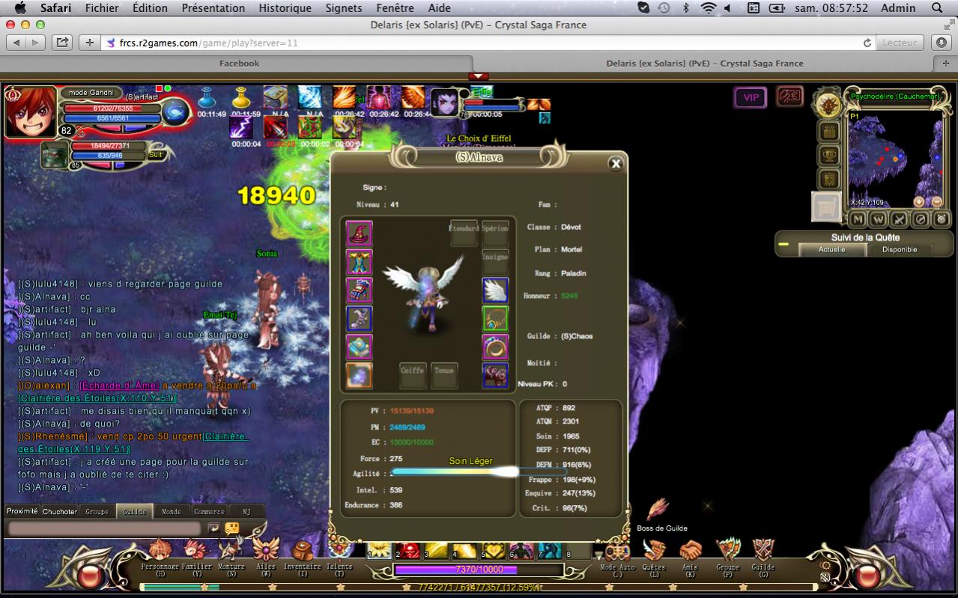Click the VIP badge icon
958x598 pixels.
click(x=750, y=97)
